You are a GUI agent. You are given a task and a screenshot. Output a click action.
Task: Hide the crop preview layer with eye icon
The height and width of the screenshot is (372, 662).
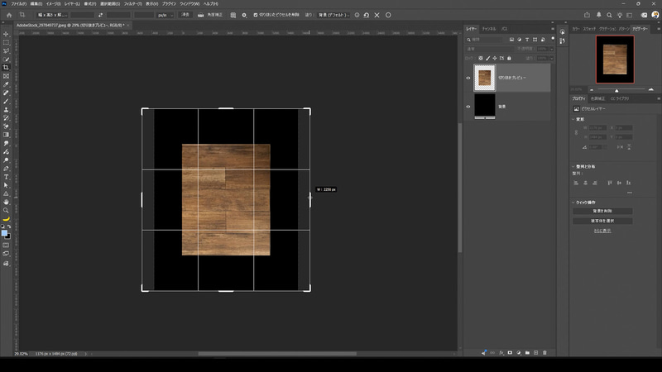click(x=468, y=78)
